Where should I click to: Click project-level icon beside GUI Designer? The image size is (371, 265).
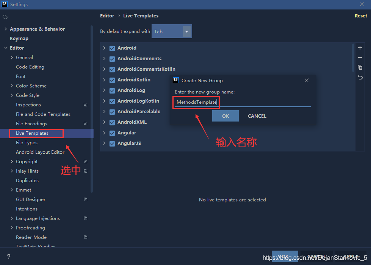coord(85,199)
